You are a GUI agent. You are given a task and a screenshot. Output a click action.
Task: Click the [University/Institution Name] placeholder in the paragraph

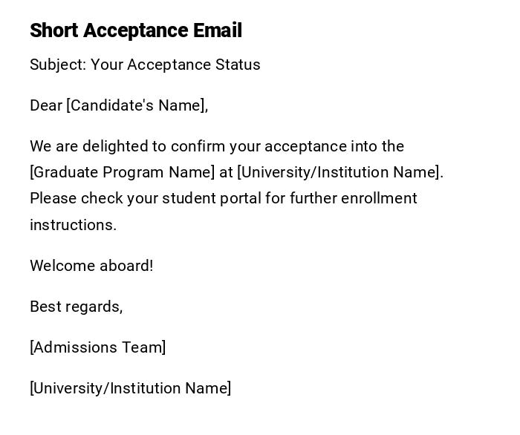(x=339, y=172)
